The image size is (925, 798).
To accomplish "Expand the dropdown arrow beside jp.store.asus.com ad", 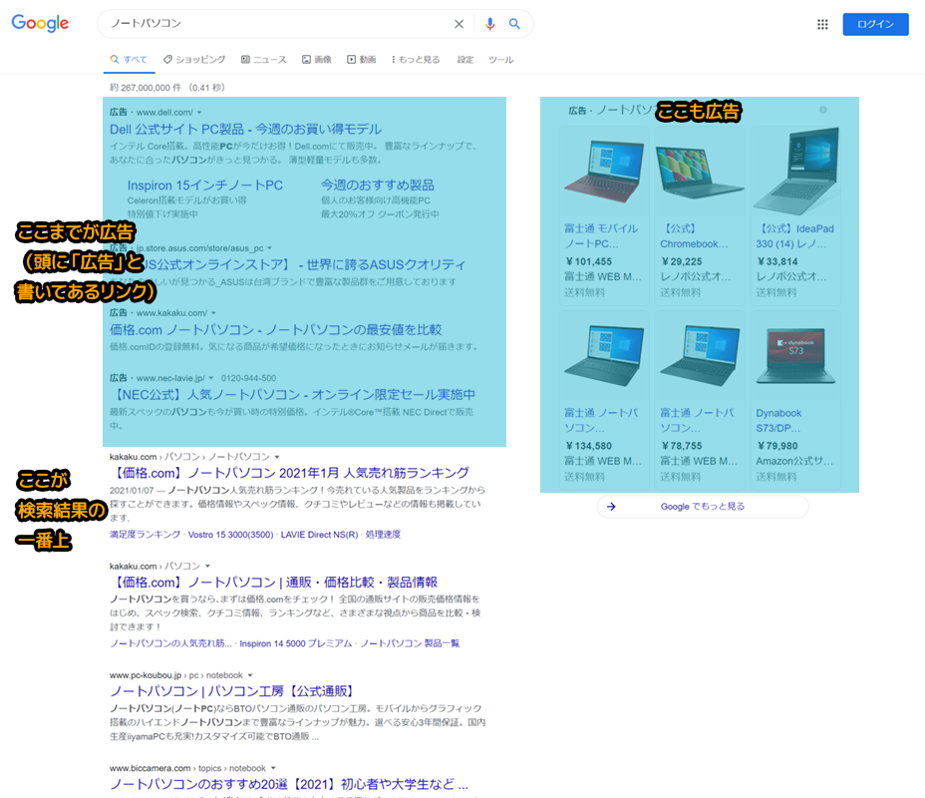I will (269, 248).
